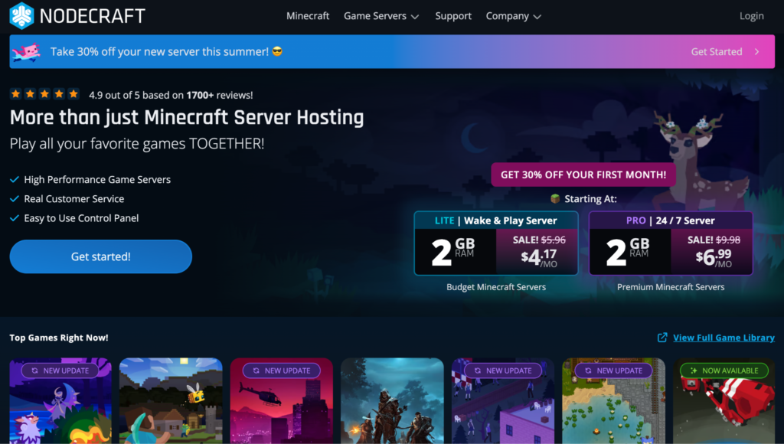Click the Premium Minecraft Servers caption
Image resolution: width=784 pixels, height=444 pixels.
pos(671,287)
